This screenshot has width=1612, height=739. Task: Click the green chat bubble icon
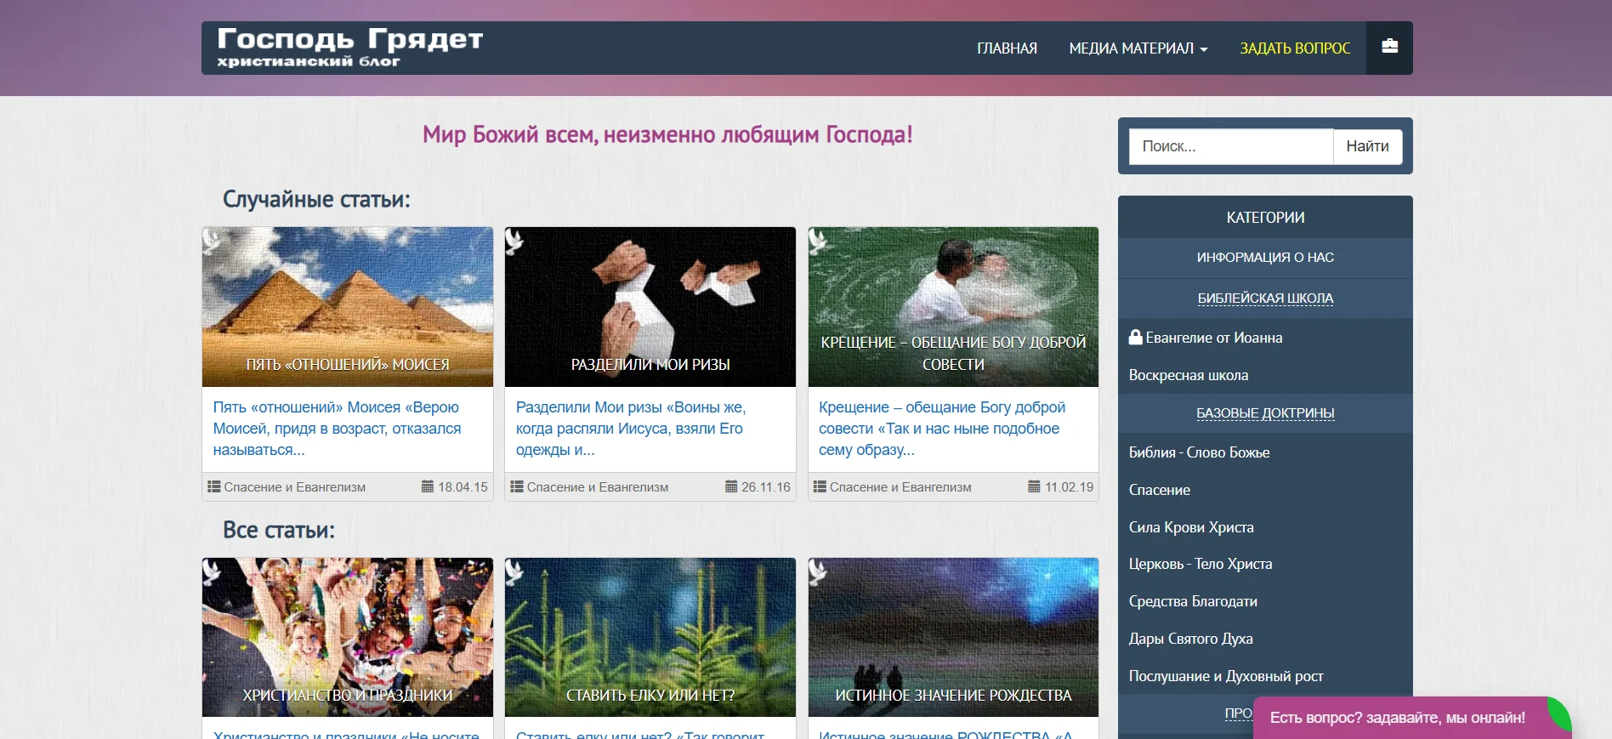(x=1558, y=713)
